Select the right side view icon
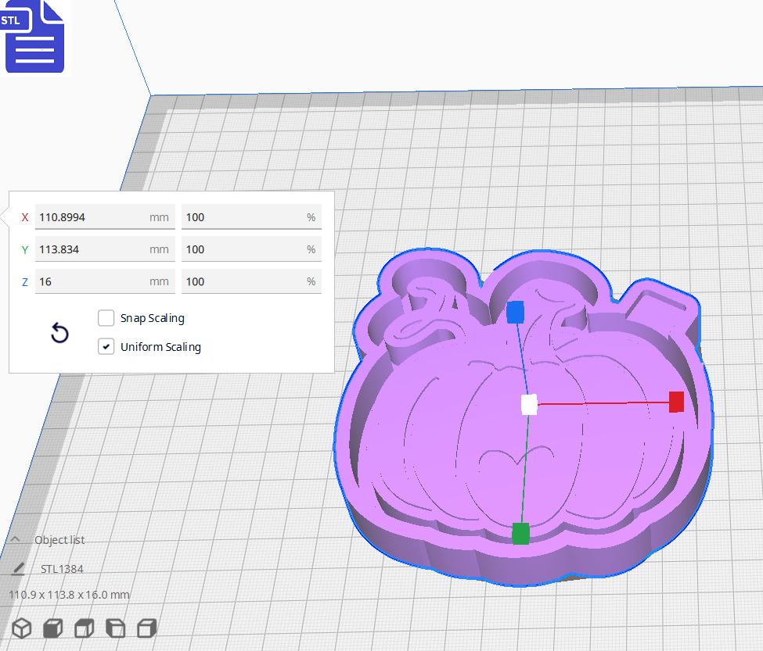 pos(146,628)
